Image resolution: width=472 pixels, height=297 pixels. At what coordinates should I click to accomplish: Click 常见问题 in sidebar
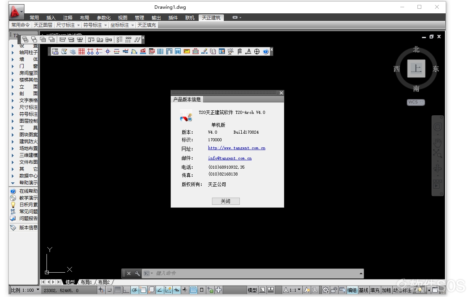point(29,212)
